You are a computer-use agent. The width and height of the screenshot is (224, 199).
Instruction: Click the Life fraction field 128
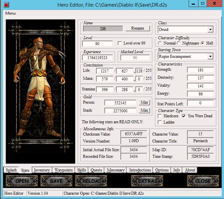click(139, 71)
